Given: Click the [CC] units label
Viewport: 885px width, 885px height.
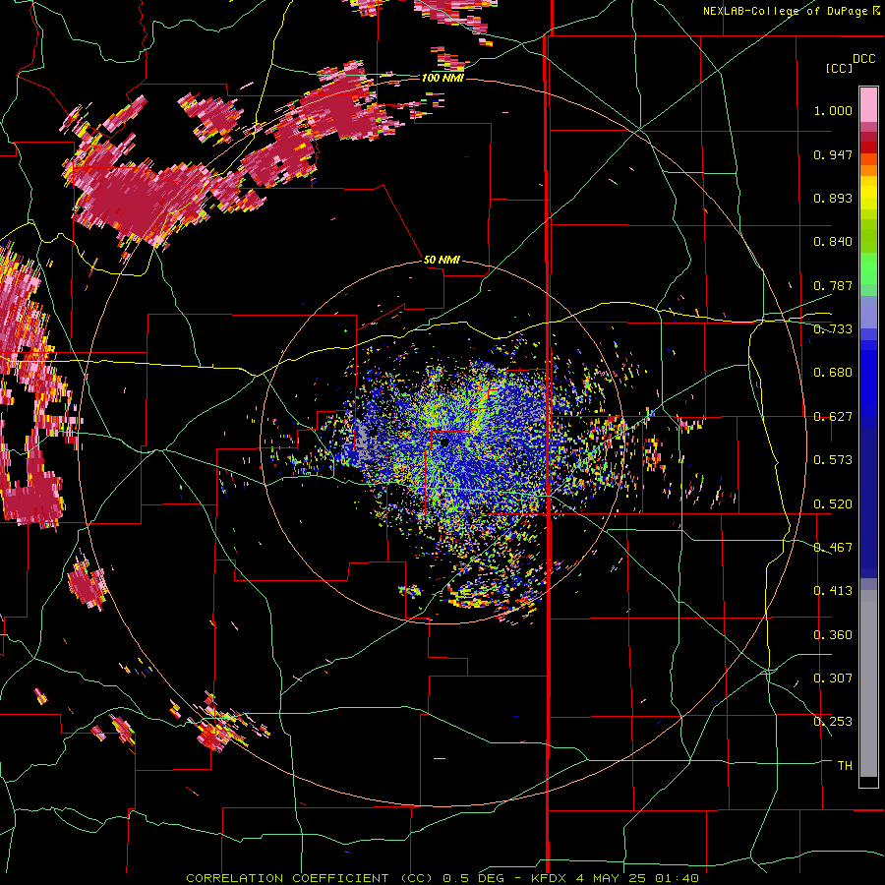Looking at the screenshot, I should (840, 68).
